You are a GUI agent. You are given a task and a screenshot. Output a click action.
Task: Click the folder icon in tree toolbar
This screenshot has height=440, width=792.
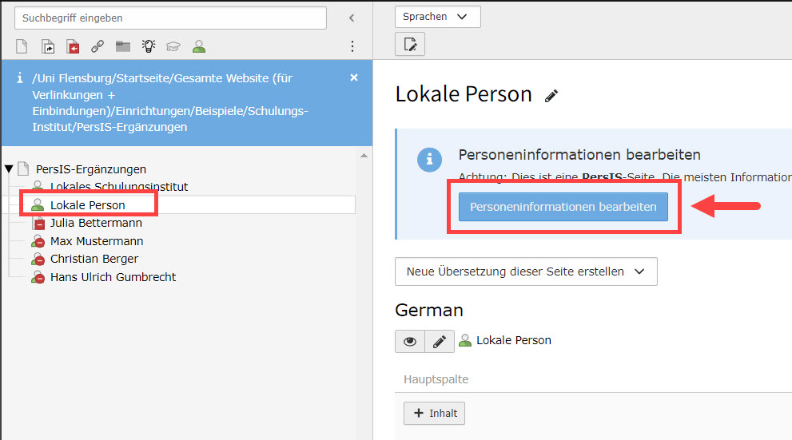[122, 46]
